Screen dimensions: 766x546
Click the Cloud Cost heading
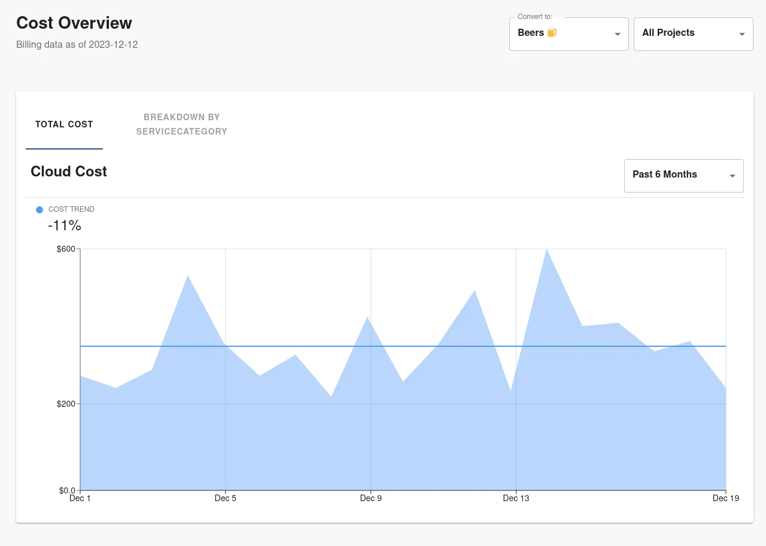(x=69, y=172)
